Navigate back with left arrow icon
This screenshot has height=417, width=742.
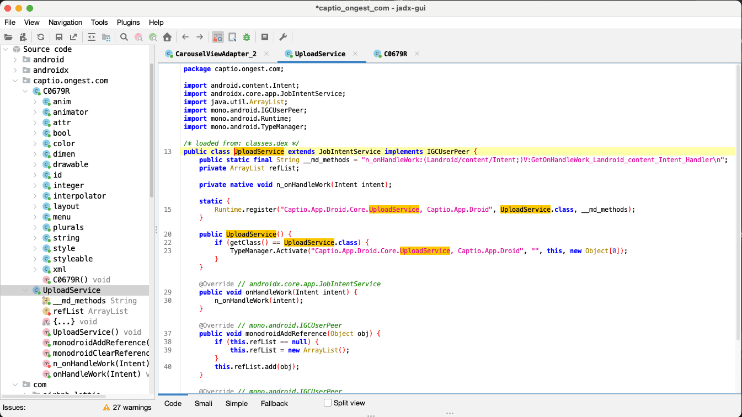(x=185, y=37)
